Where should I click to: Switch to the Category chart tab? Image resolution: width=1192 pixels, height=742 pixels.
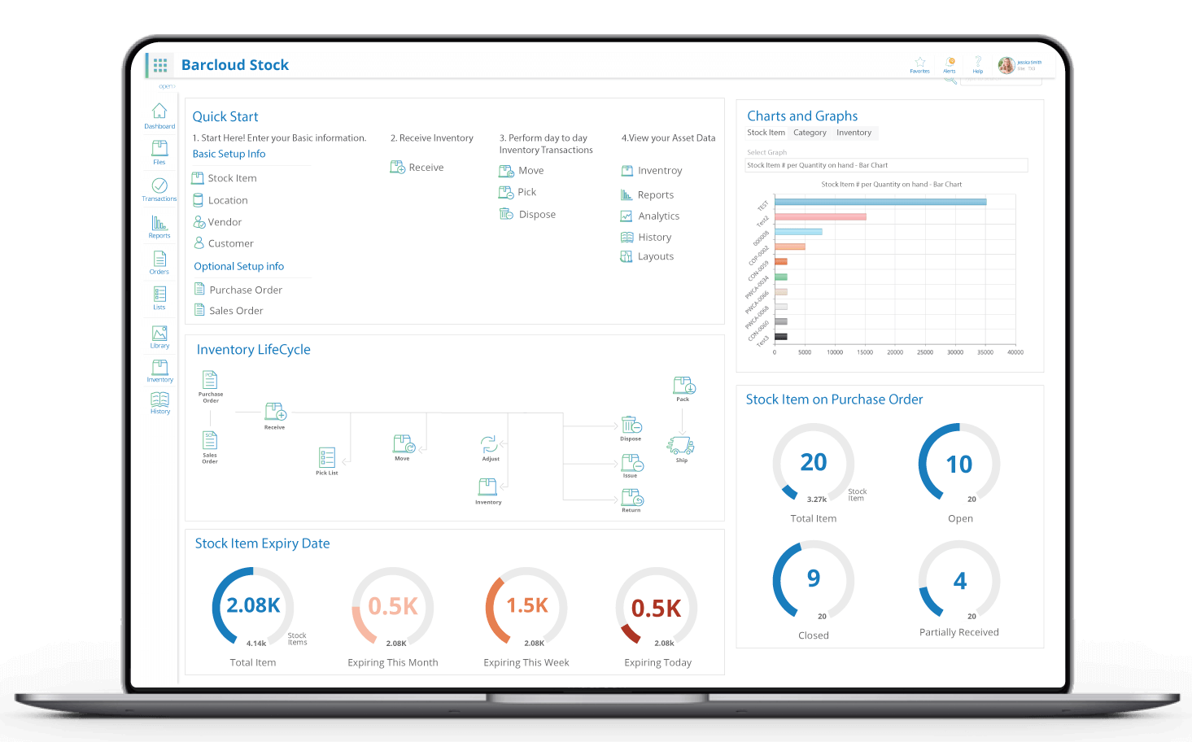[810, 133]
